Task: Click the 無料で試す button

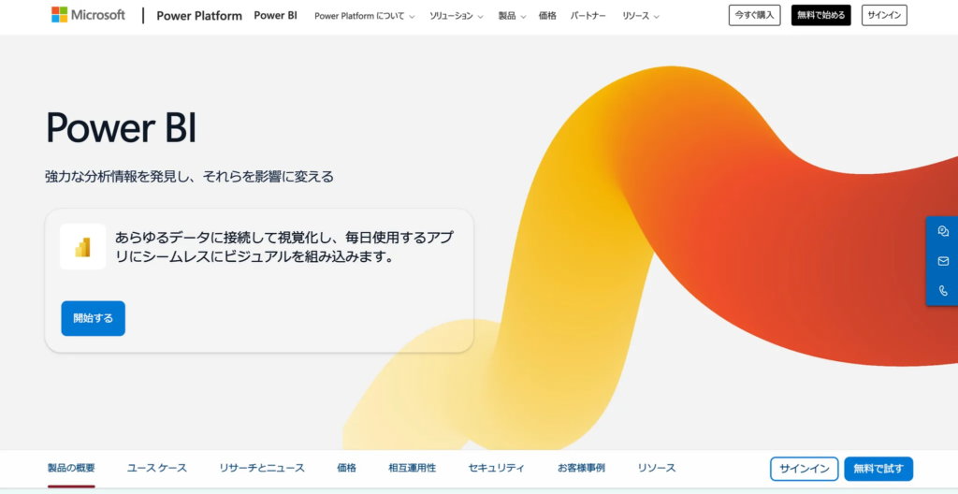Action: click(878, 469)
